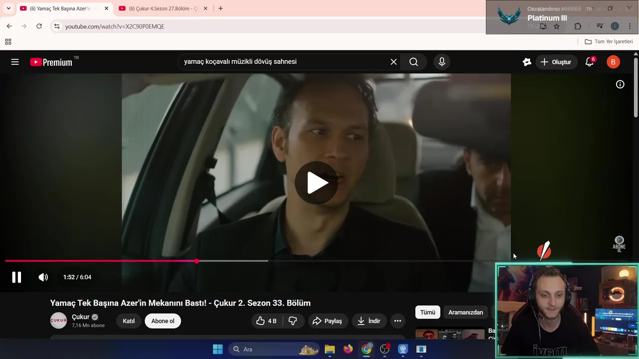Reload the YouTube page

tap(39, 26)
